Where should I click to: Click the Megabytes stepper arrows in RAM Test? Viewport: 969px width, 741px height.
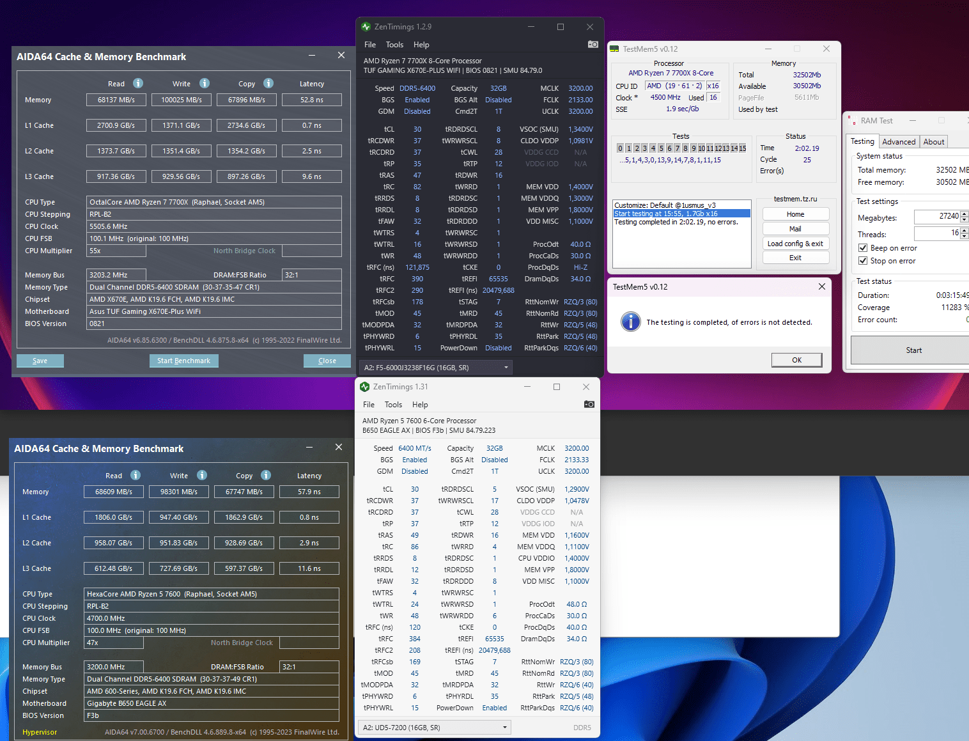point(965,217)
